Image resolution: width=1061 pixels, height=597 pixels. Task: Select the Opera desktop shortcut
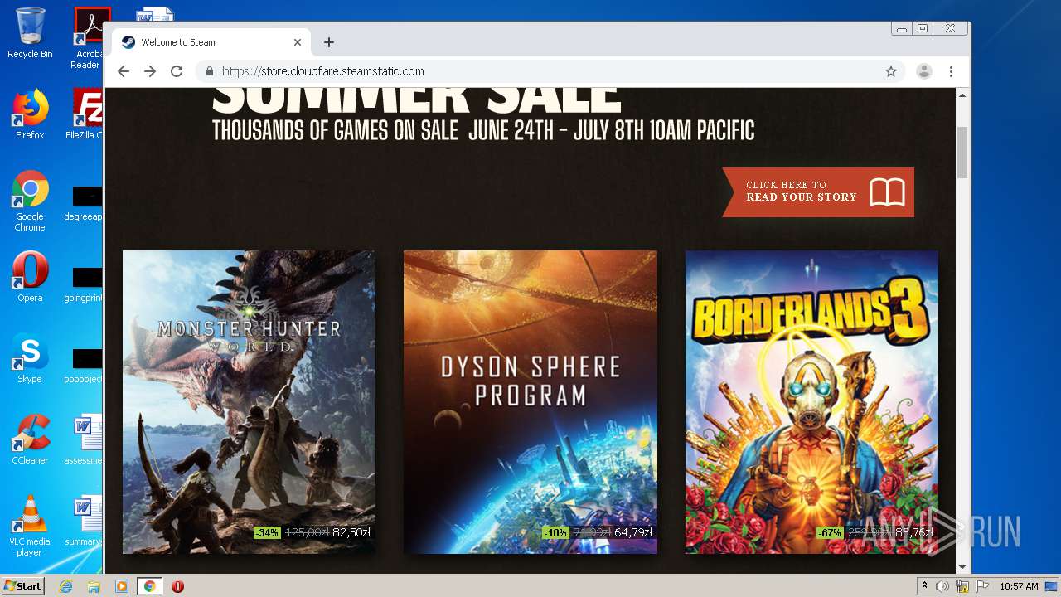pyautogui.click(x=30, y=277)
